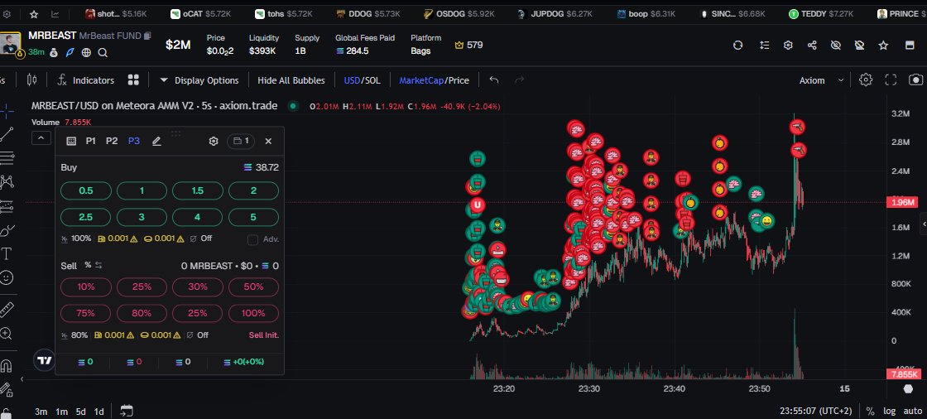Select the zoom in tool

click(x=7, y=334)
